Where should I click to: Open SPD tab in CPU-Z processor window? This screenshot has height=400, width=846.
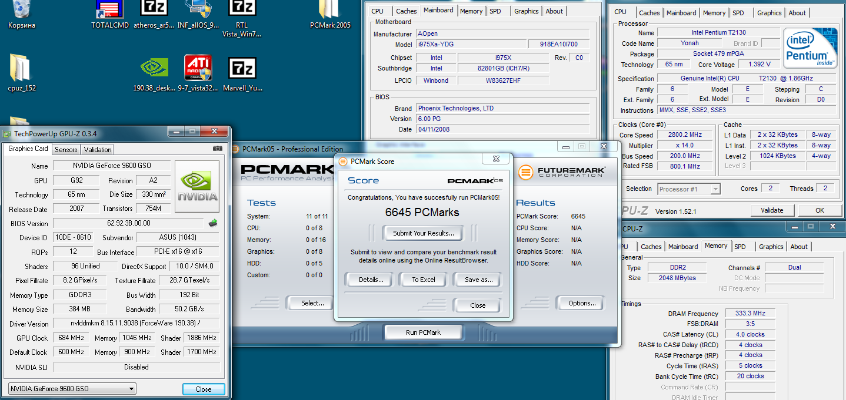pos(738,13)
